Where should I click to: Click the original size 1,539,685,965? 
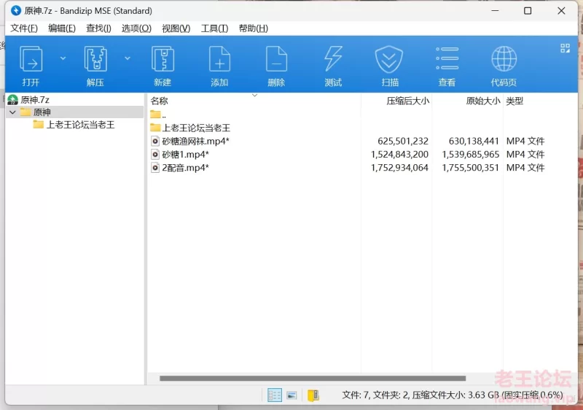(470, 155)
